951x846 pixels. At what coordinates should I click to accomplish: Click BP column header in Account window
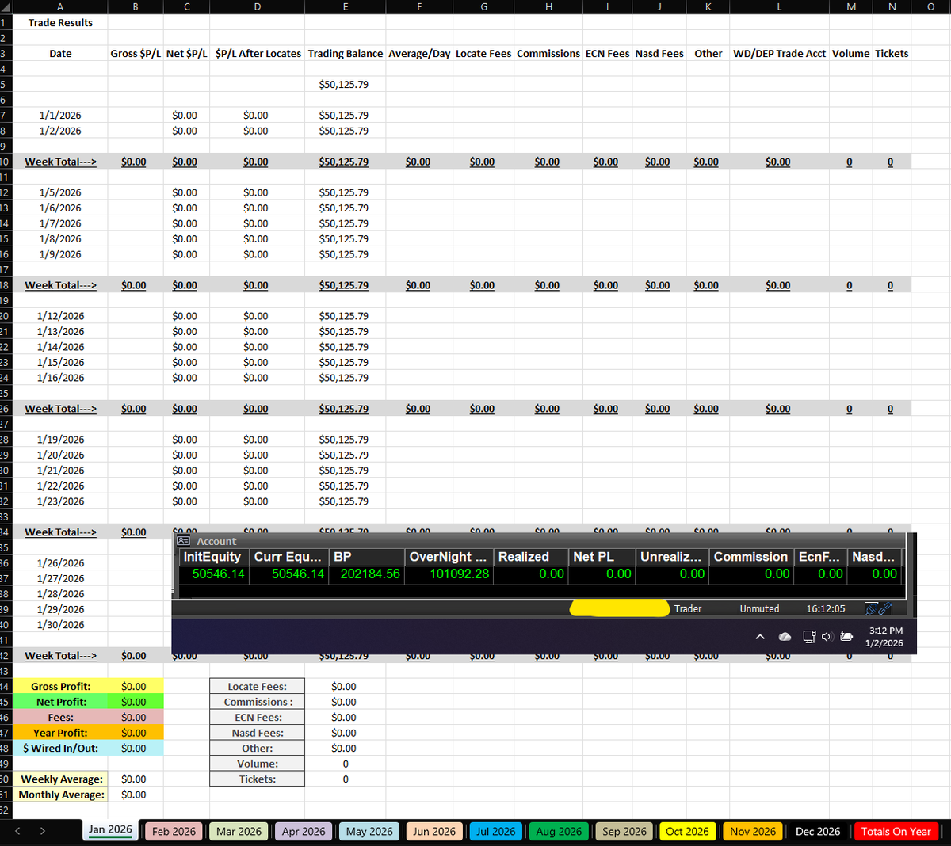point(367,557)
